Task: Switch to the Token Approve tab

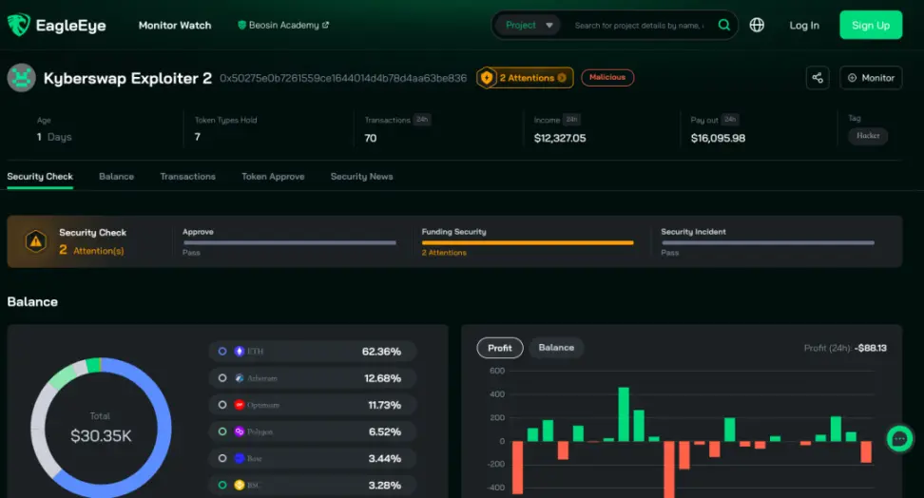Action: click(273, 176)
